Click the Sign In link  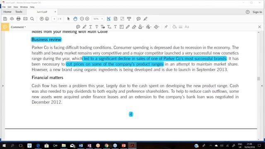click(257, 12)
